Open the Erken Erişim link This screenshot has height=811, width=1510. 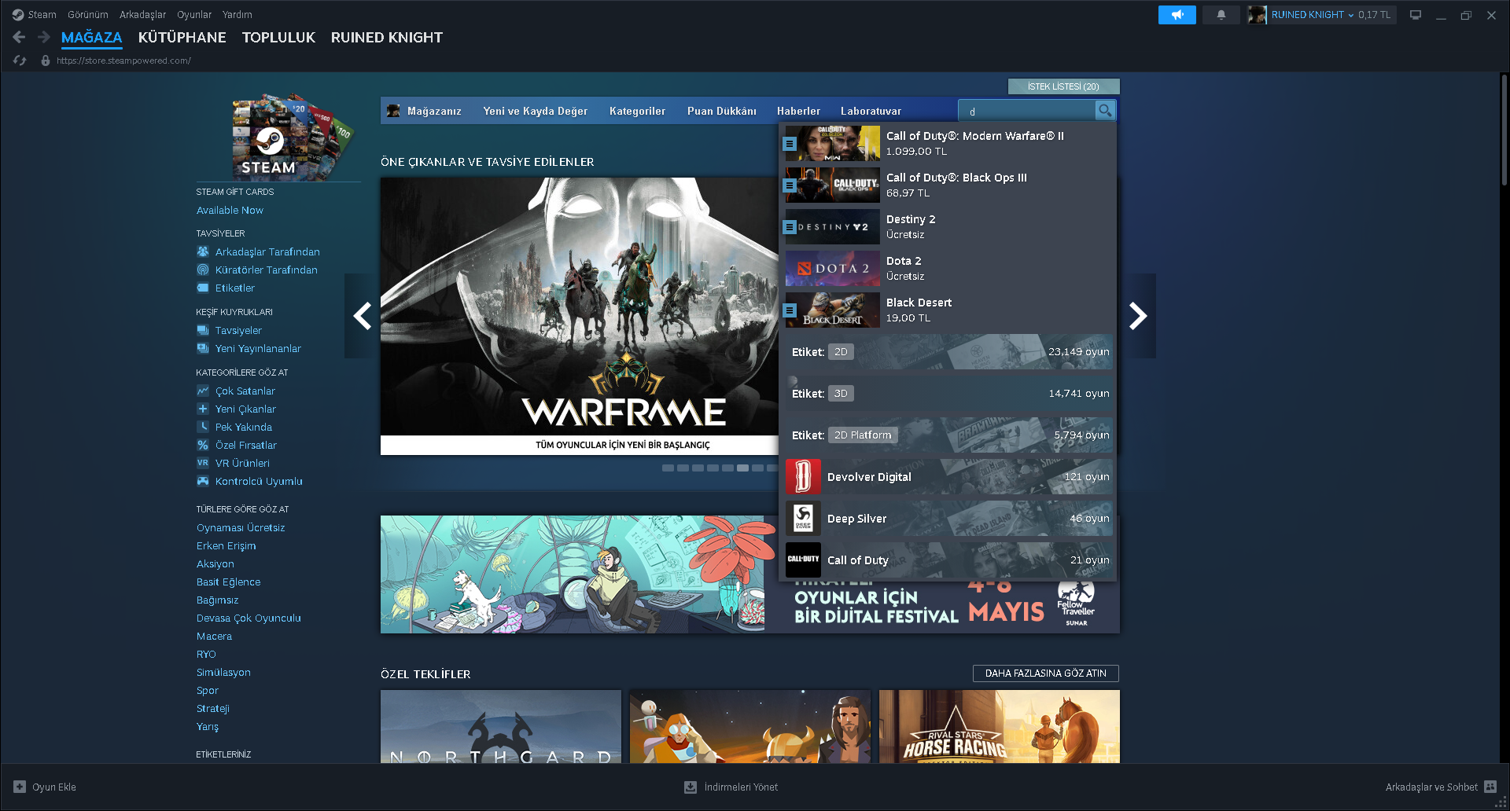click(226, 545)
